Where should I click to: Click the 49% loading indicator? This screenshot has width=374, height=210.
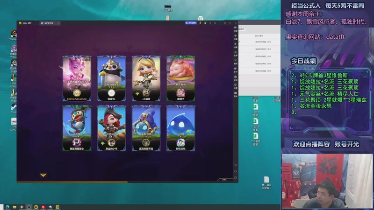[224, 180]
